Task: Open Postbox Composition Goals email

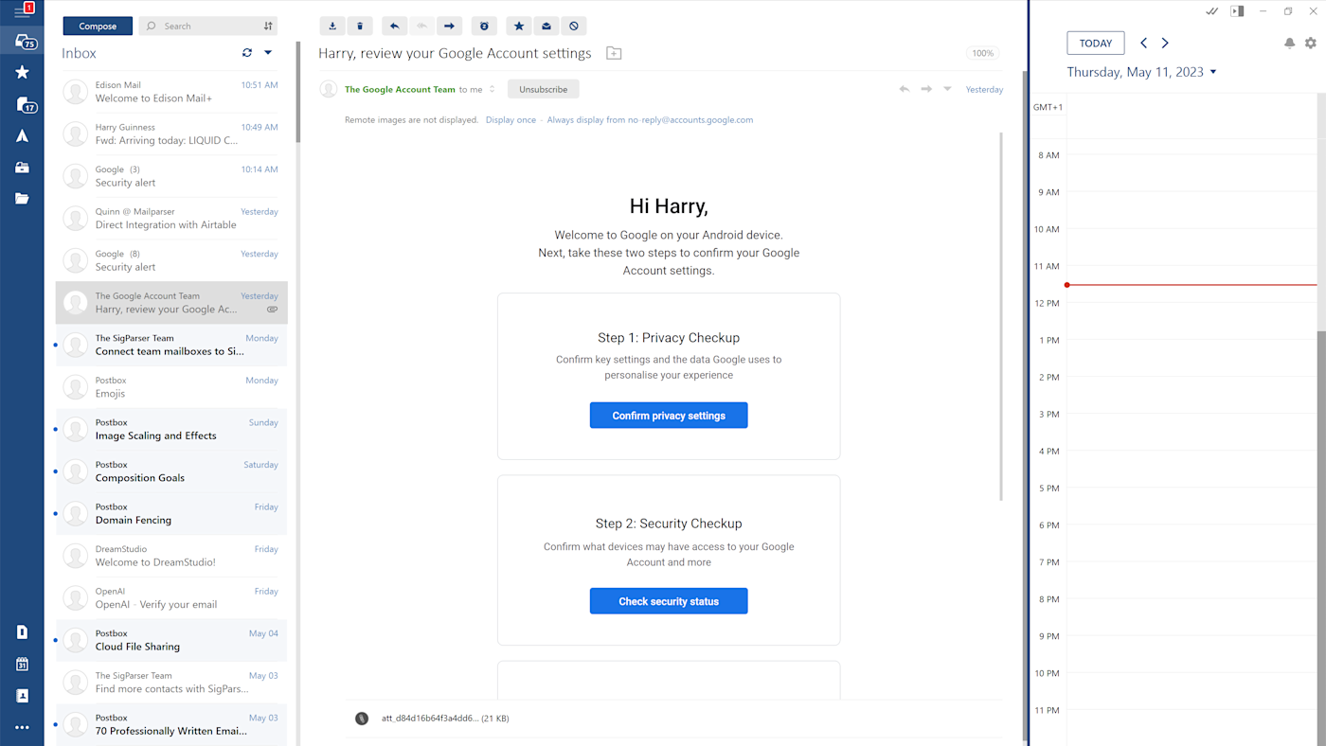Action: [x=171, y=471]
